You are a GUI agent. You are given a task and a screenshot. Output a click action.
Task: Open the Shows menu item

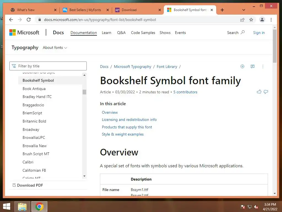pos(165,33)
